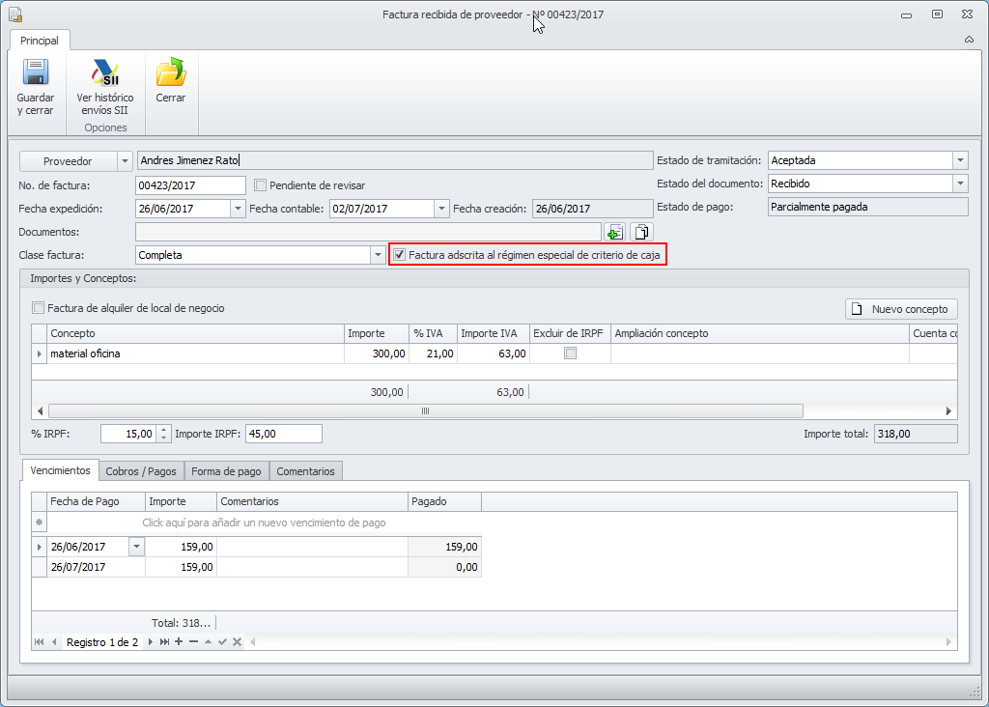Enable Factura de alquiler de local checkbox
The image size is (989, 707).
tap(39, 308)
